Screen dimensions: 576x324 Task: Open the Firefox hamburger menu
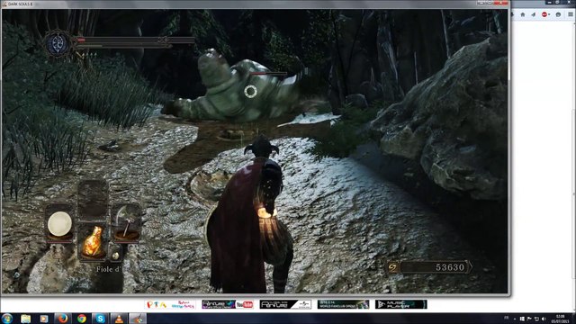571,14
